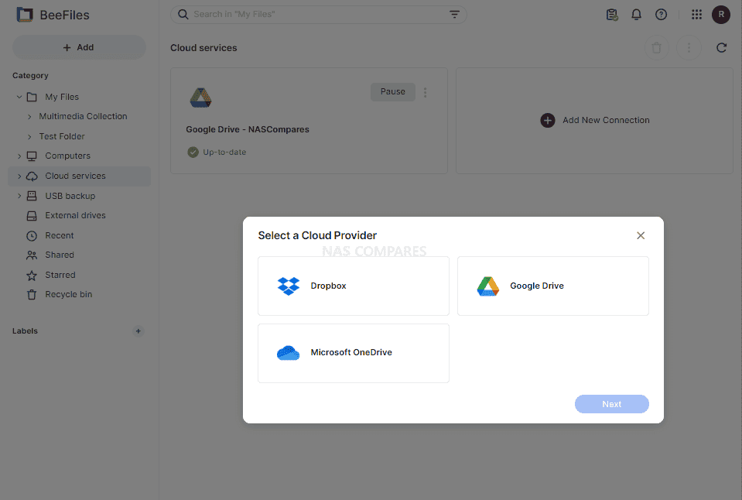The height and width of the screenshot is (500, 742).
Task: Refresh the Cloud services view
Action: click(721, 47)
